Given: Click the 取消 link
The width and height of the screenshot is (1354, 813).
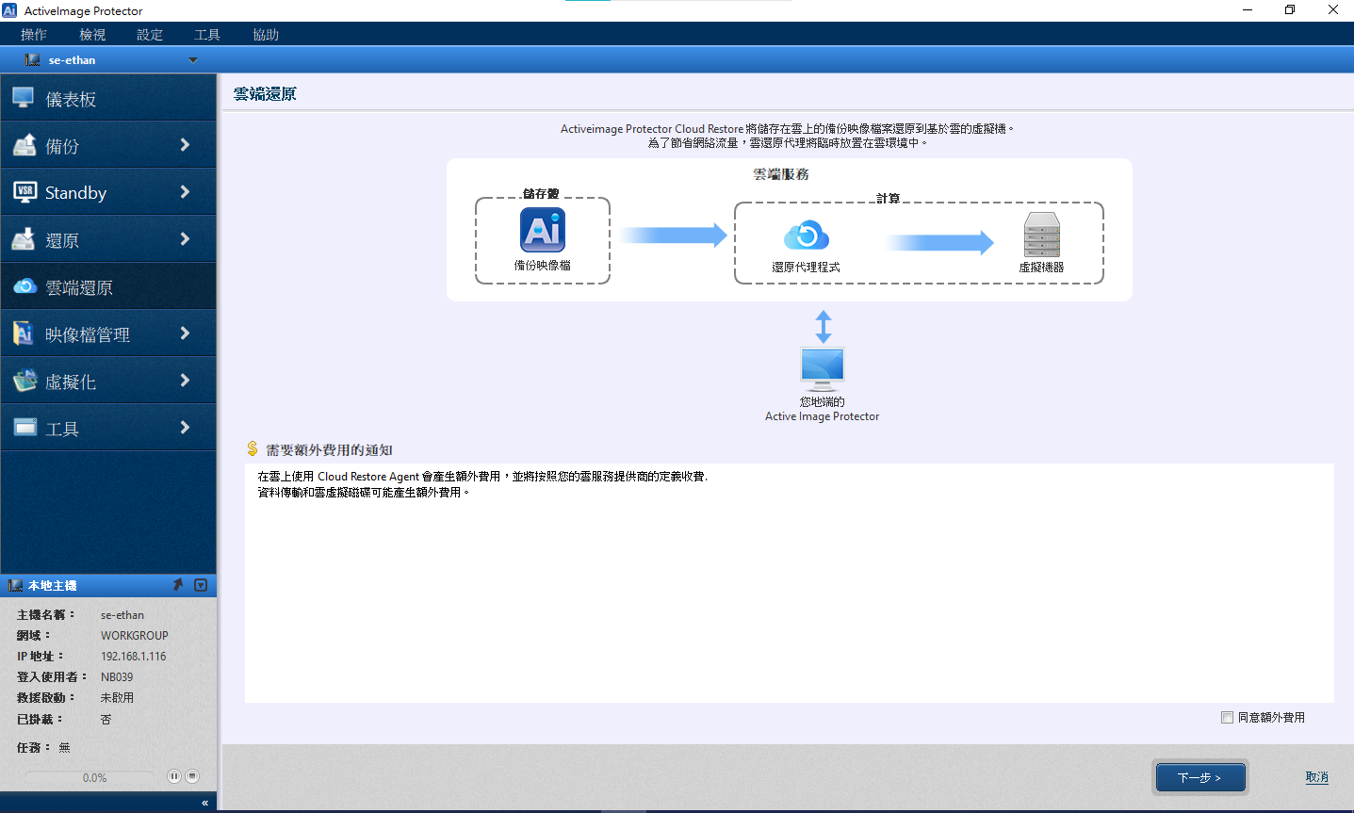Looking at the screenshot, I should [1316, 777].
